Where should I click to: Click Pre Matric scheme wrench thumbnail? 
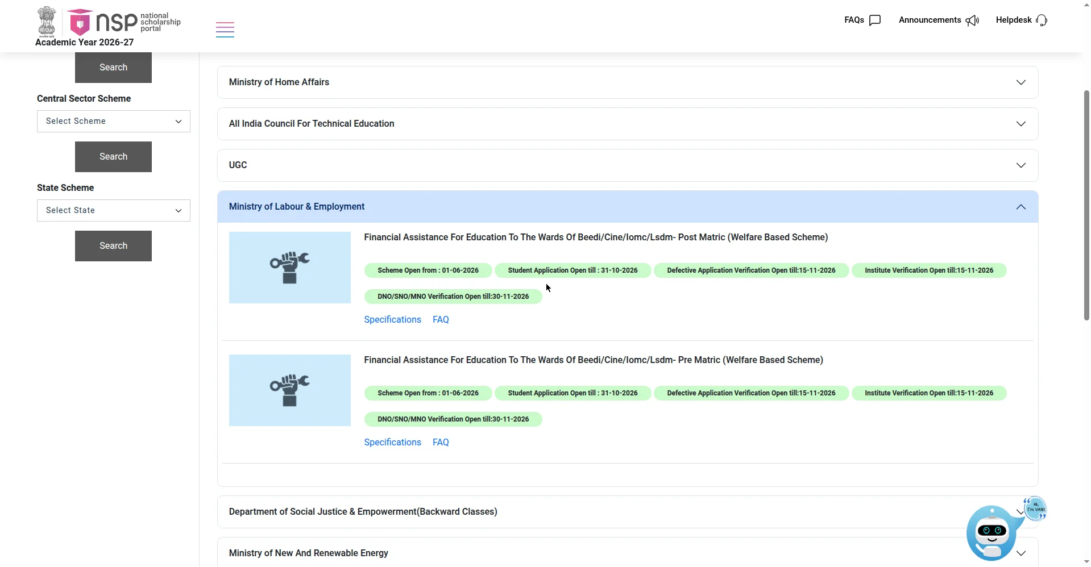click(x=290, y=390)
